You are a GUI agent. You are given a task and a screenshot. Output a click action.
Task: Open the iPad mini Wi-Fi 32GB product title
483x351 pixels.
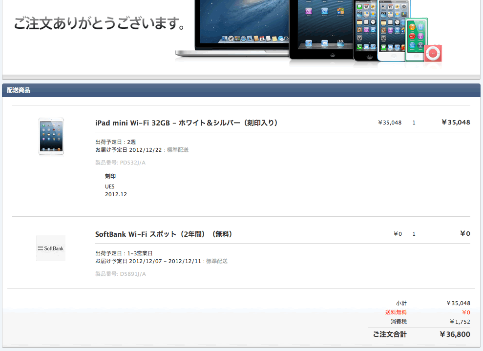pos(187,123)
